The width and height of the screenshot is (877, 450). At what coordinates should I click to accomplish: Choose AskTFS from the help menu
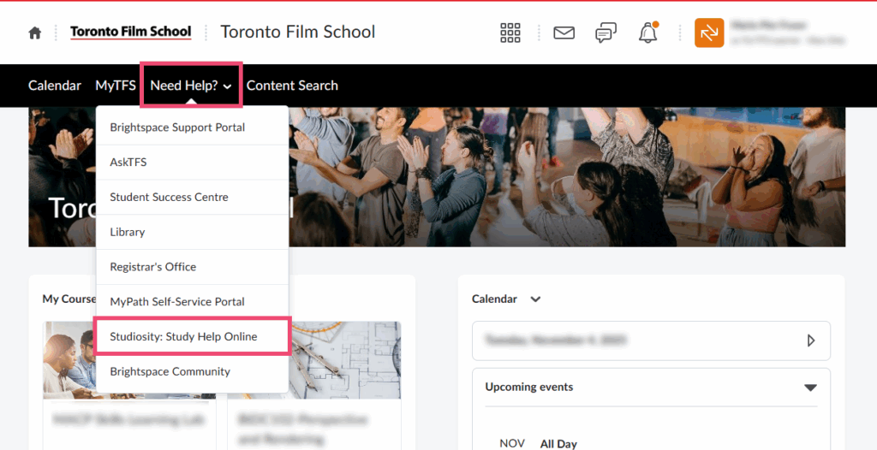pos(128,162)
